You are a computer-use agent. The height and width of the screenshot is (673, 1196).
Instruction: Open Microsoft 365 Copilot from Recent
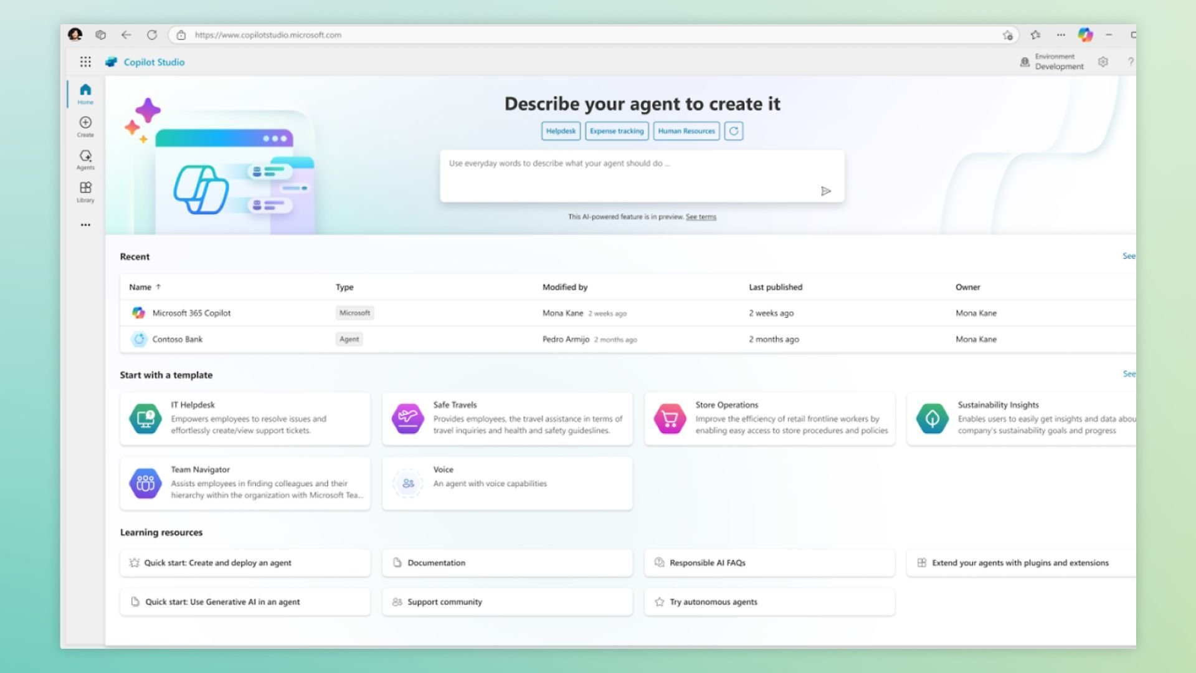click(x=191, y=313)
